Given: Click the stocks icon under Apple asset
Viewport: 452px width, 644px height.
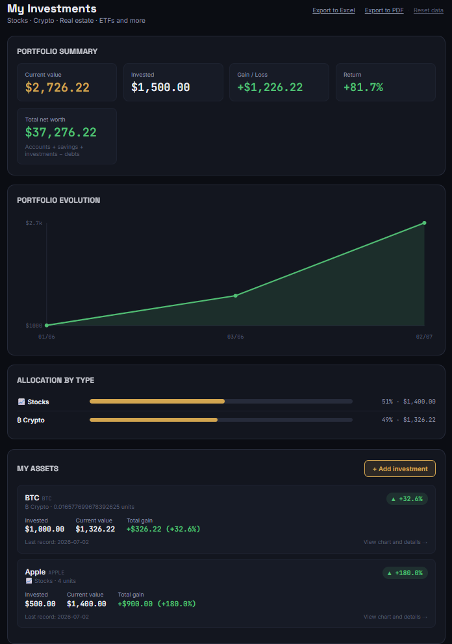Looking at the screenshot, I should tap(29, 581).
